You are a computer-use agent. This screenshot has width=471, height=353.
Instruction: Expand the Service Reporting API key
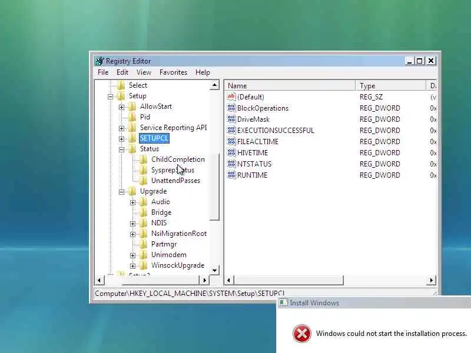tap(122, 128)
